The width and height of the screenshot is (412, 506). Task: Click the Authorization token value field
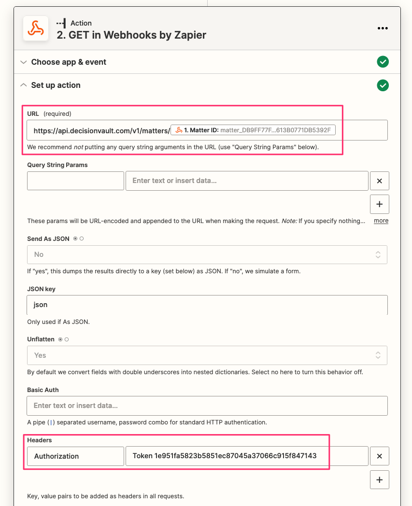click(x=246, y=456)
